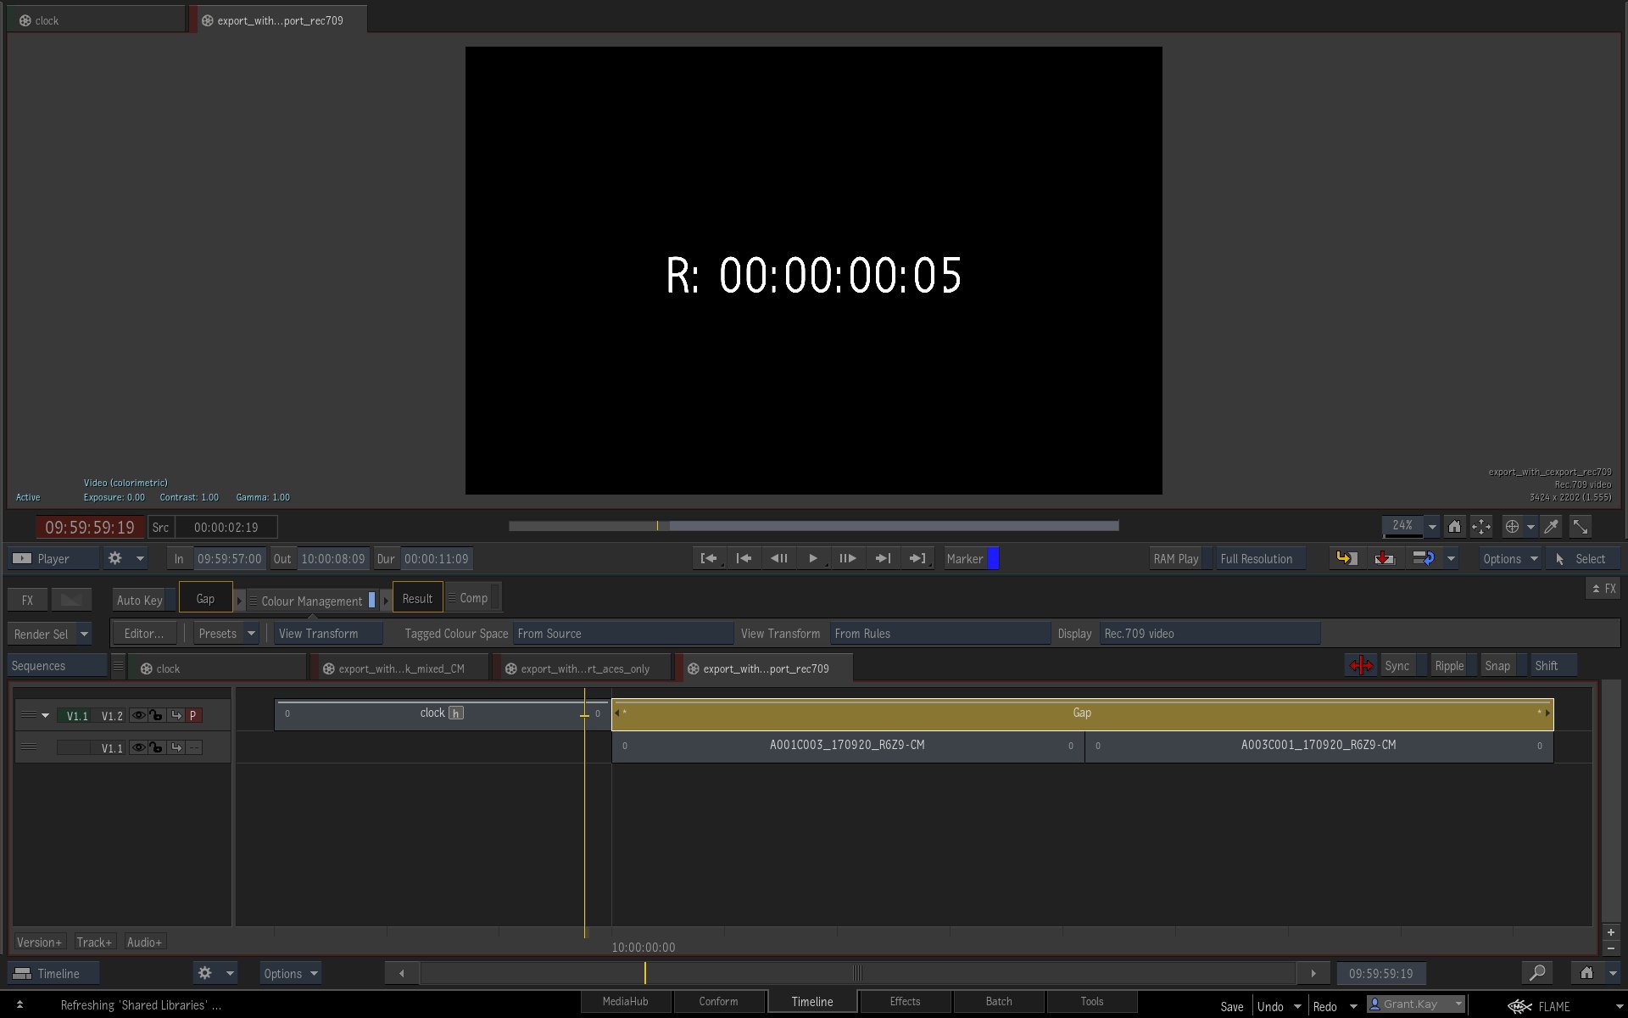
Task: Toggle the Snap button
Action: [x=1497, y=666]
